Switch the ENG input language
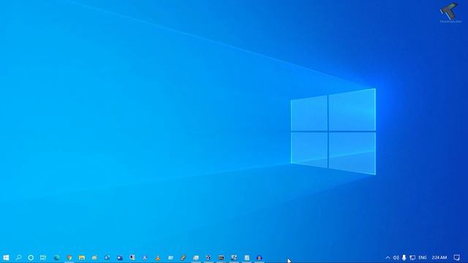468x263 pixels. [x=423, y=258]
